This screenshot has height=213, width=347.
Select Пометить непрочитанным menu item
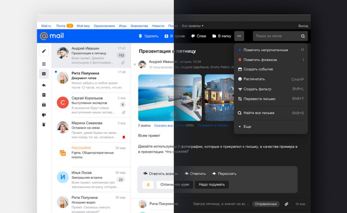point(271,50)
